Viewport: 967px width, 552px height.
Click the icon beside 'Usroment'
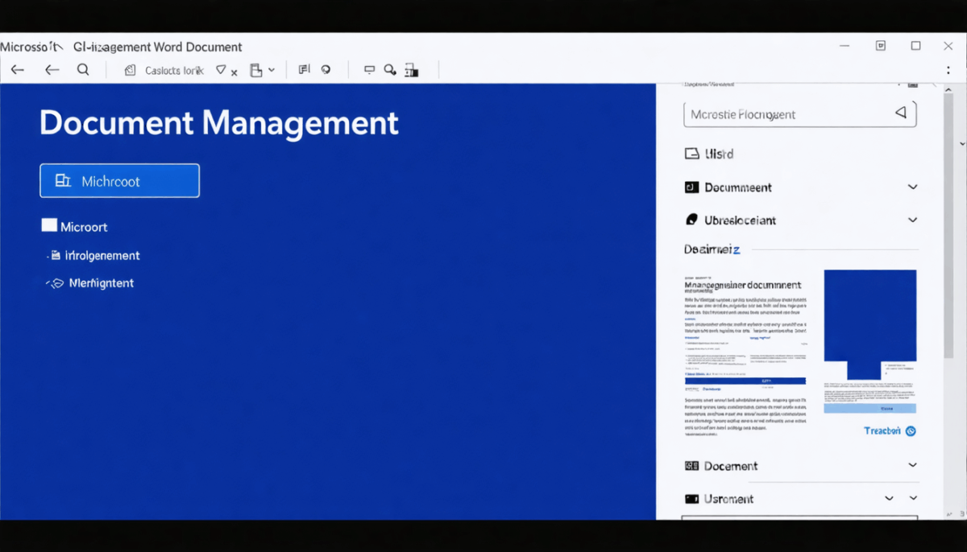(691, 499)
